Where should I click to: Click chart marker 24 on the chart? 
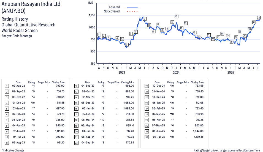pos(222,34)
